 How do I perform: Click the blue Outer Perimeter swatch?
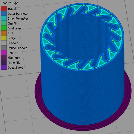click(x=4, y=13)
